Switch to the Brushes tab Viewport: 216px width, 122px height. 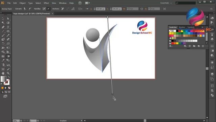pos(182,27)
